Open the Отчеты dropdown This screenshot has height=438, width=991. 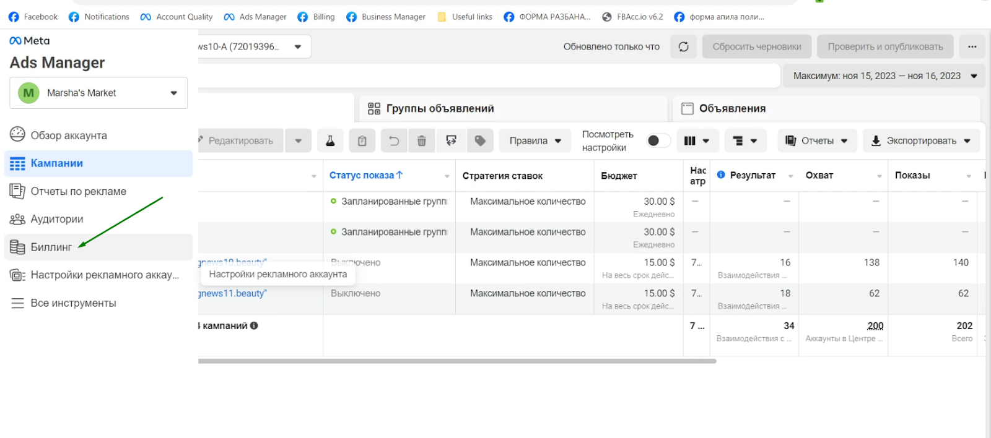[x=817, y=140]
